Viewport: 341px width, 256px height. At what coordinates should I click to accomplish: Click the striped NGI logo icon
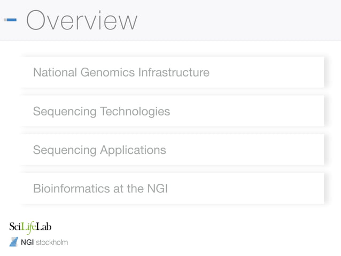tap(13, 242)
